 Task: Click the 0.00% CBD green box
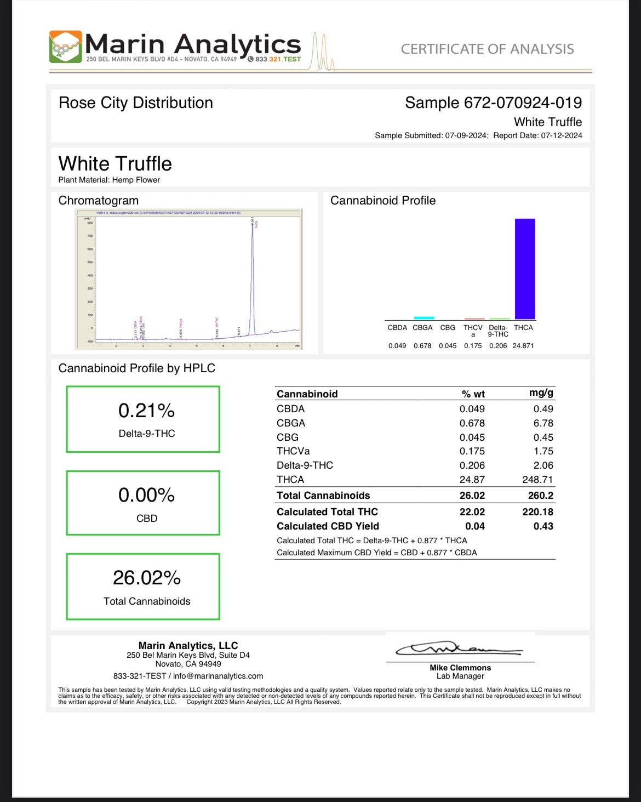point(143,503)
